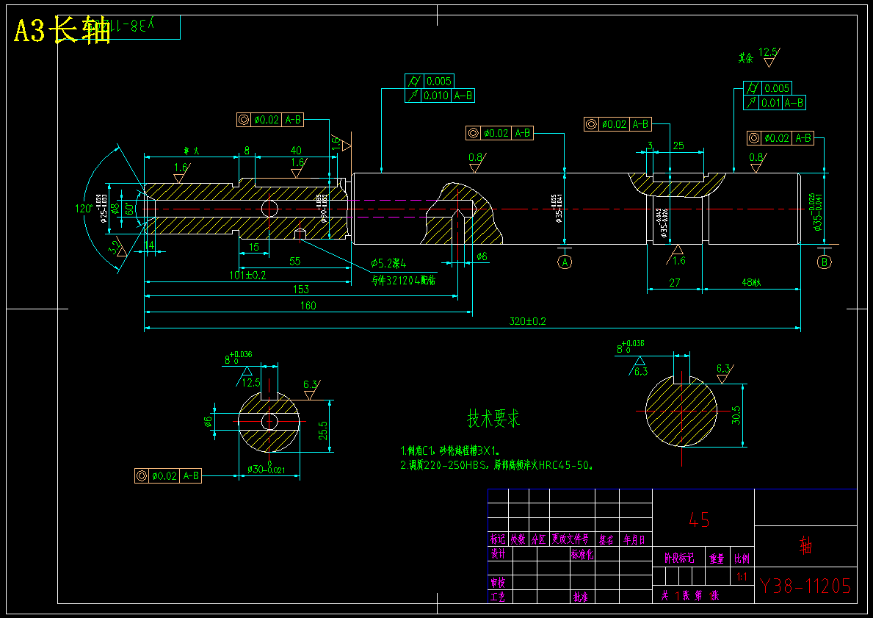Select the yellow "A3长轴" title text
The width and height of the screenshot is (873, 618).
point(62,31)
